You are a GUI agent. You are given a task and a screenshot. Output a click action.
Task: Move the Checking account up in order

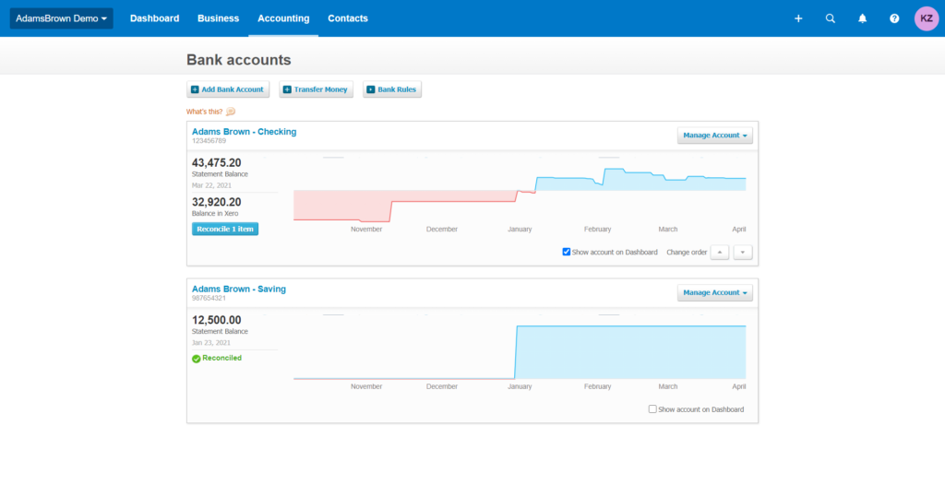720,253
